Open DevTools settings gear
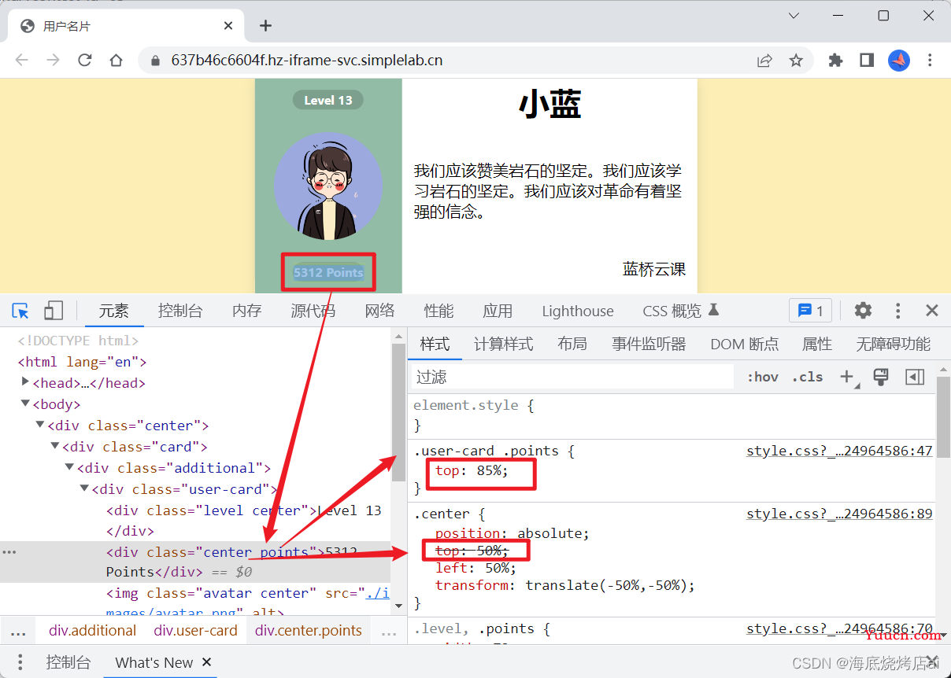Viewport: 951px width, 678px height. pos(863,311)
